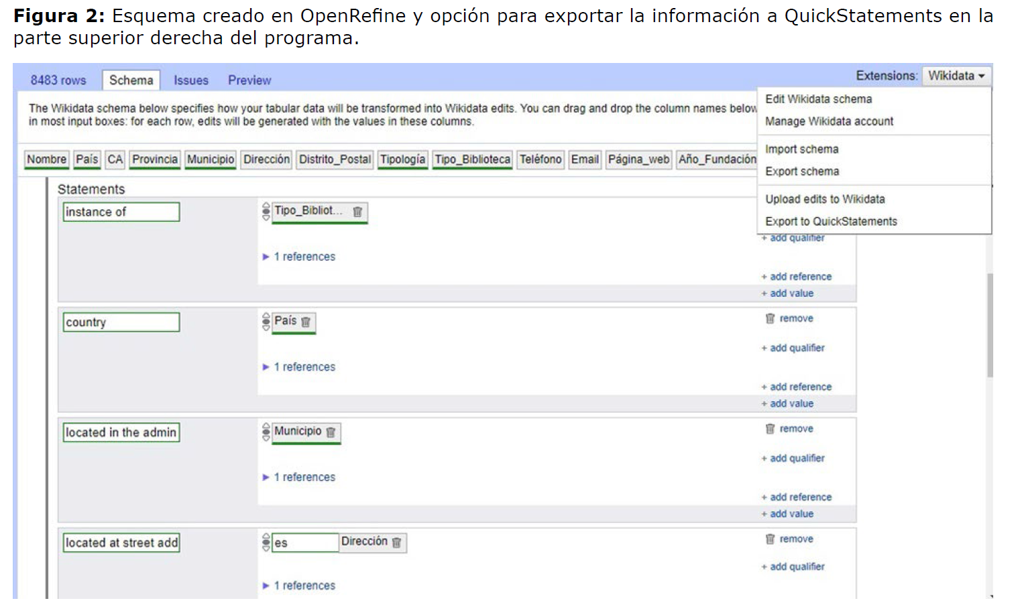Viewport: 1024px width, 615px height.
Task: Click add qualifier in located in the admin statement
Action: [793, 458]
